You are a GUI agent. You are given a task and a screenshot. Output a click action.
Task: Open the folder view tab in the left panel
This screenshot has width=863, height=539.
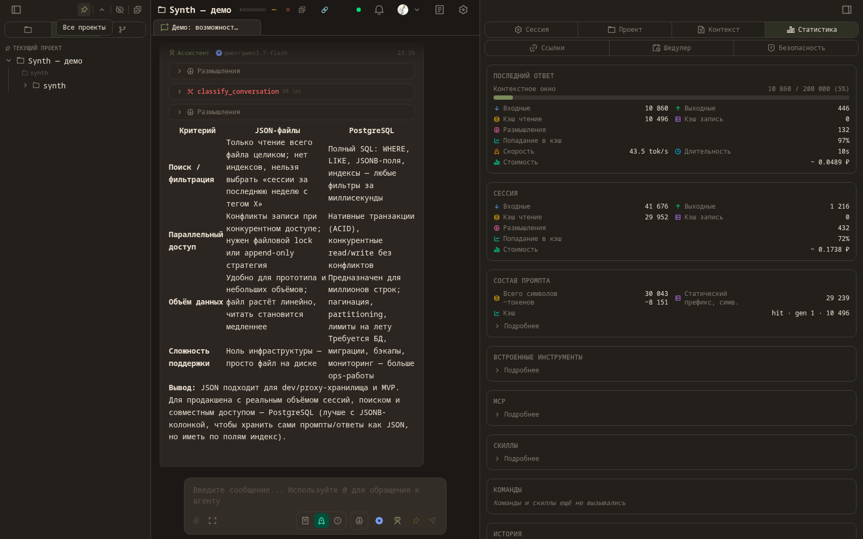(28, 30)
